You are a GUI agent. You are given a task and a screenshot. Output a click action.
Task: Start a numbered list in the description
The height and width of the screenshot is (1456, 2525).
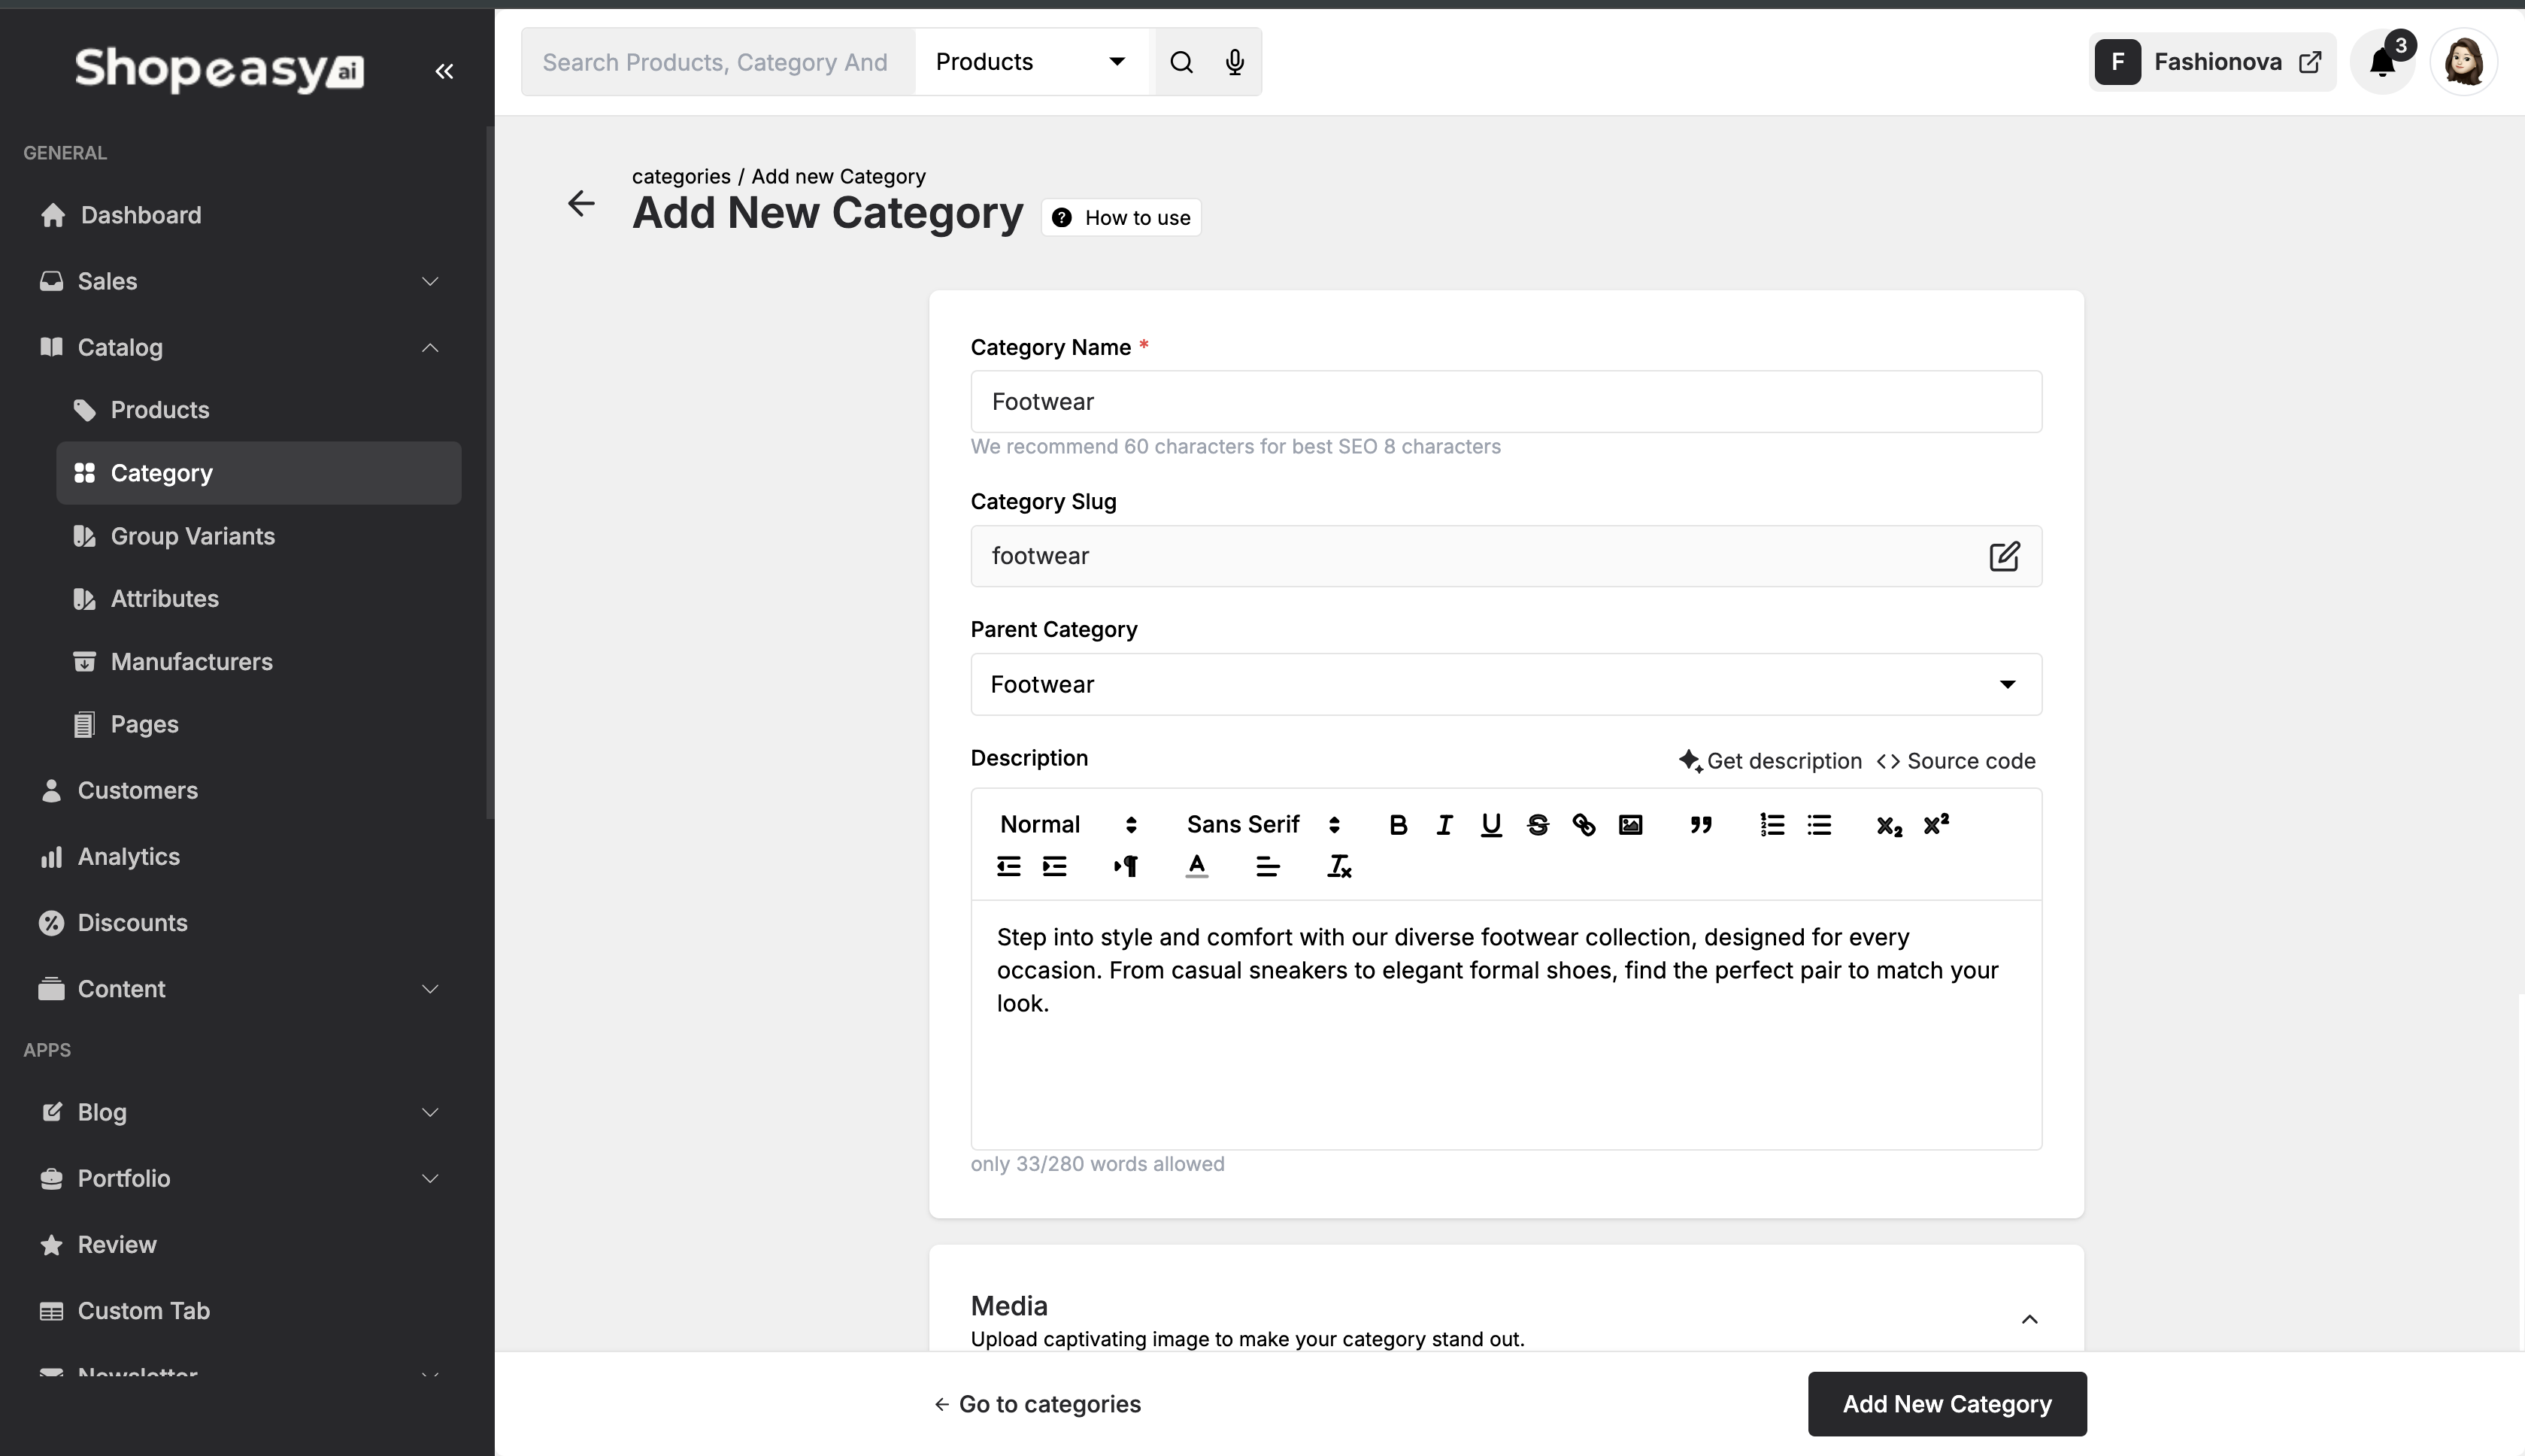[1772, 825]
